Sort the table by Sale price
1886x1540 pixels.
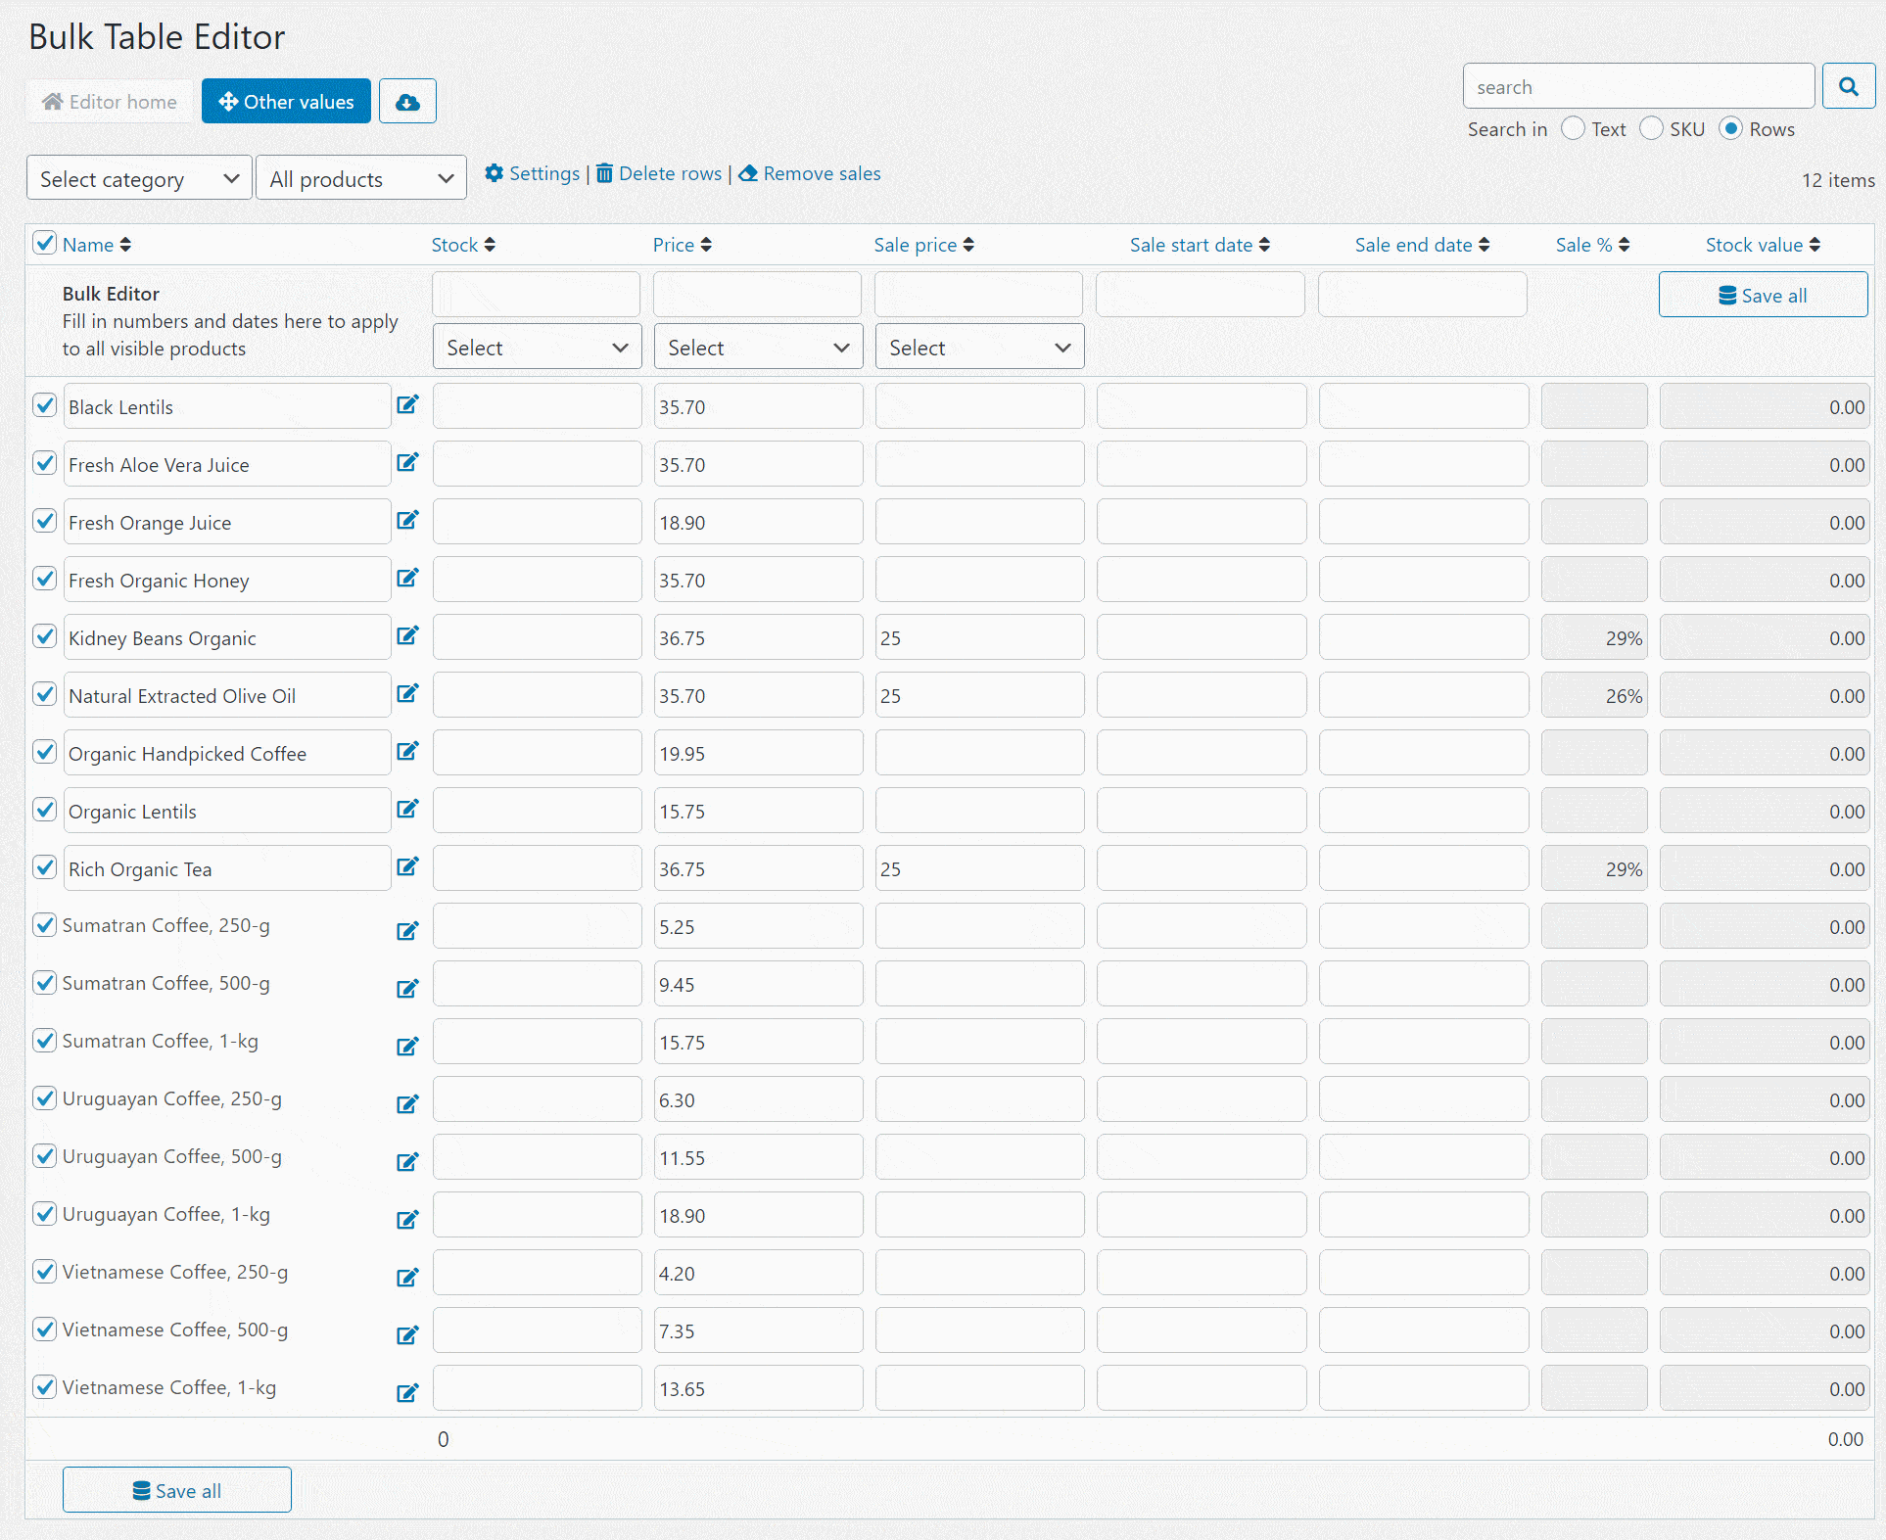coord(921,244)
